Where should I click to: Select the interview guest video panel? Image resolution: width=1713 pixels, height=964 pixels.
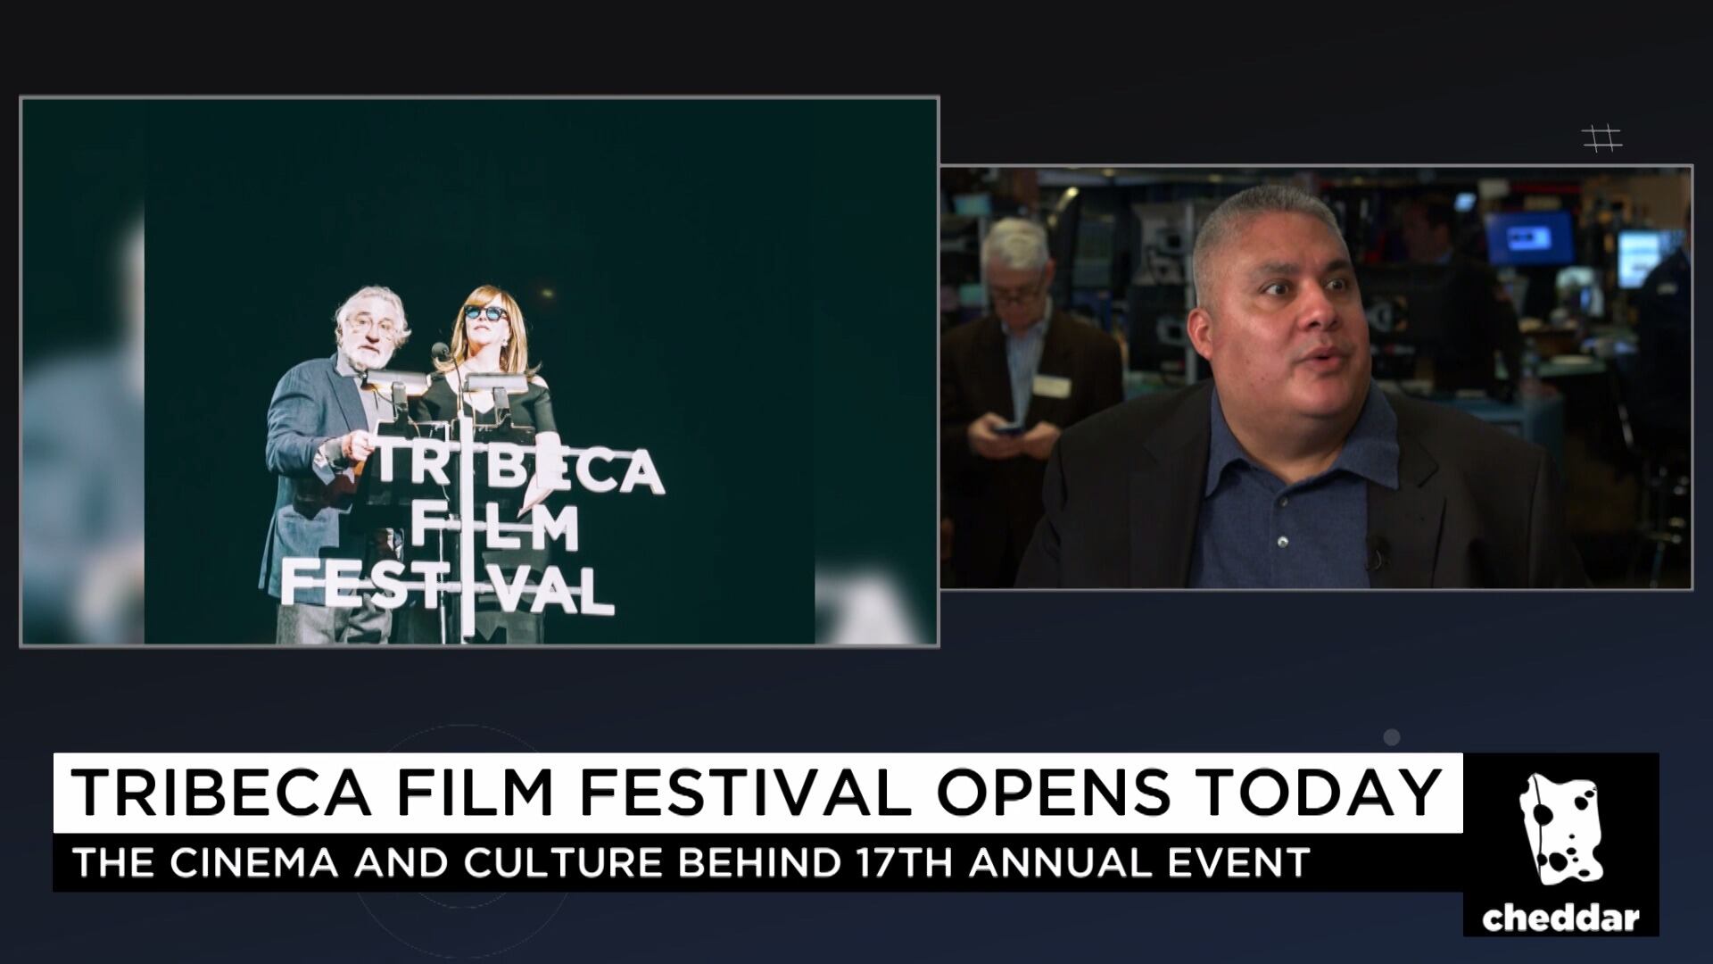pyautogui.click(x=1316, y=377)
